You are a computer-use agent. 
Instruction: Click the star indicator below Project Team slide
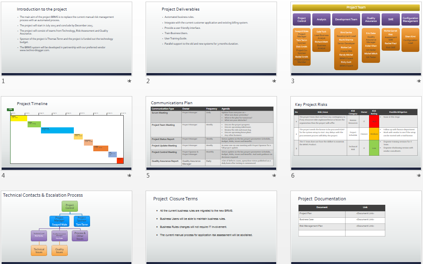coord(419,81)
